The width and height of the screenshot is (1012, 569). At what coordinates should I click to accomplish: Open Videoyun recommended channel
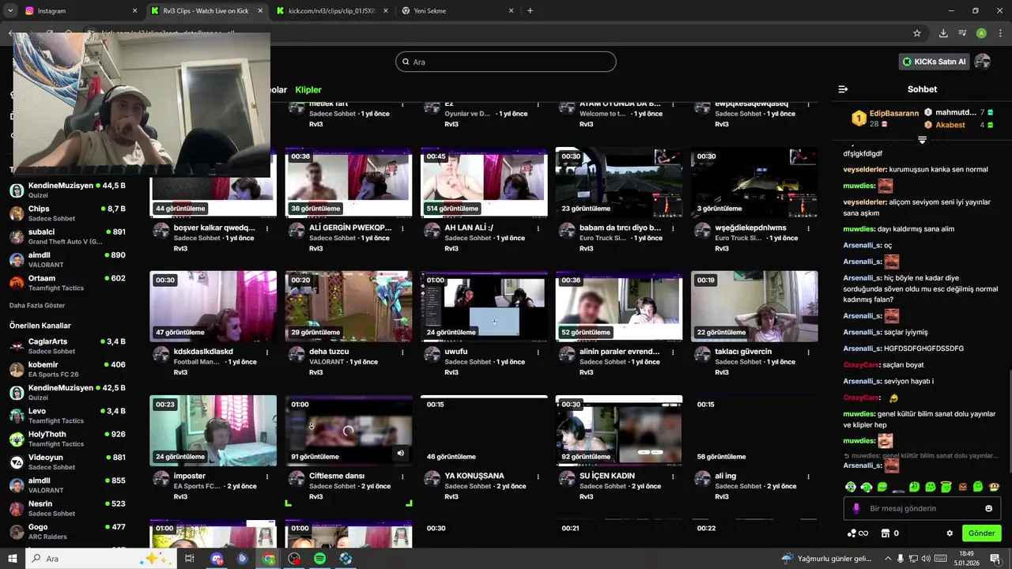(67, 462)
